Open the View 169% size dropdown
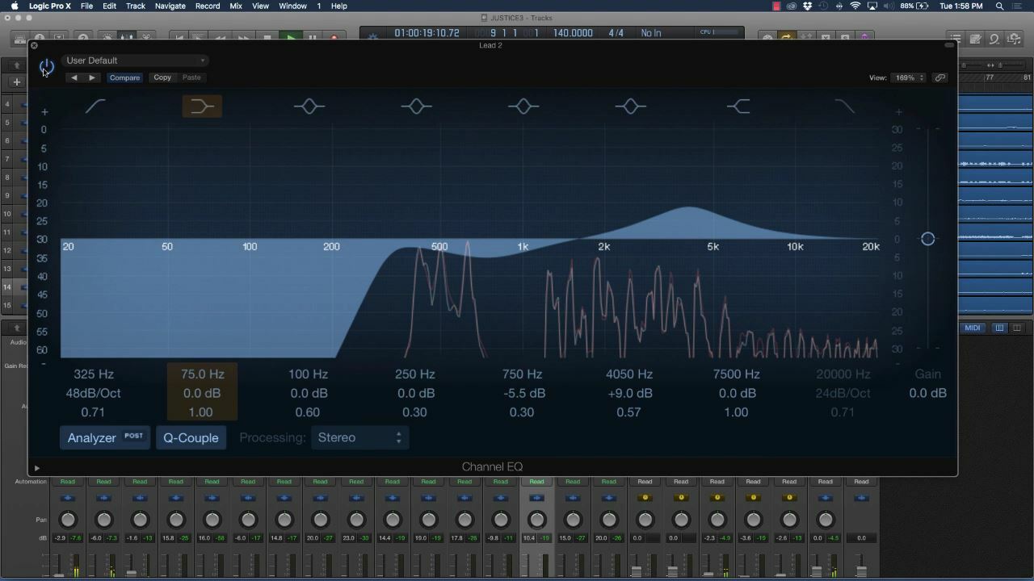Viewport: 1034px width, 581px height. point(908,77)
